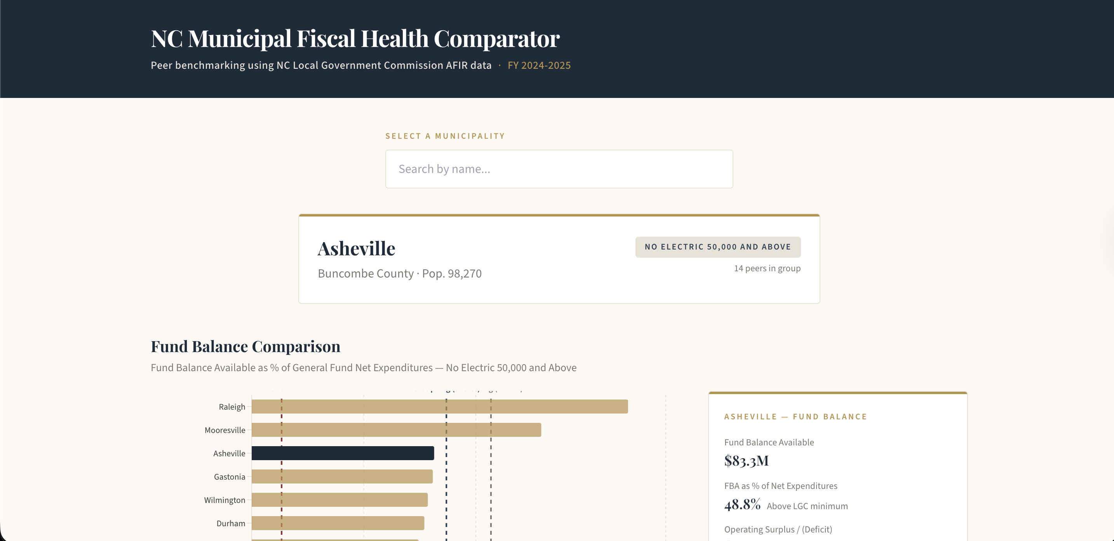
Task: Click the Search by name input field
Action: tap(559, 169)
